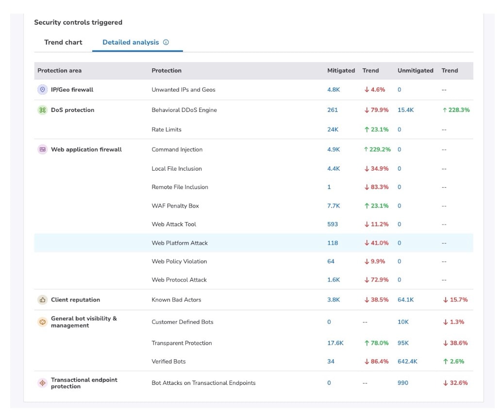Click the Behavioral DDoS Engine label
This screenshot has height=414, width=502.
point(184,110)
